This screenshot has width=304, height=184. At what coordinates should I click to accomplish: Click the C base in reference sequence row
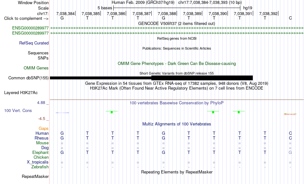pos(290,18)
